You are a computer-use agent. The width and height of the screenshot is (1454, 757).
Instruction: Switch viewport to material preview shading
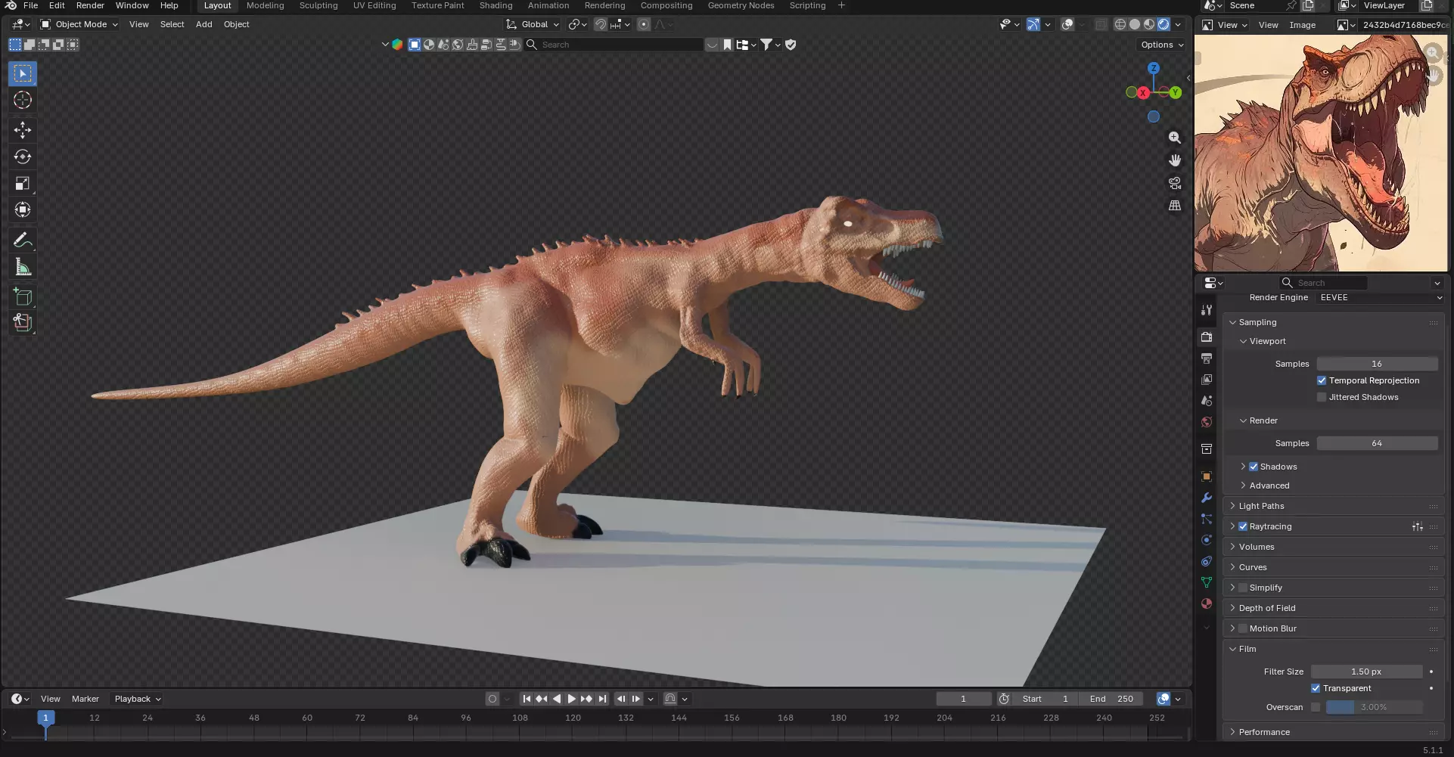click(1149, 24)
